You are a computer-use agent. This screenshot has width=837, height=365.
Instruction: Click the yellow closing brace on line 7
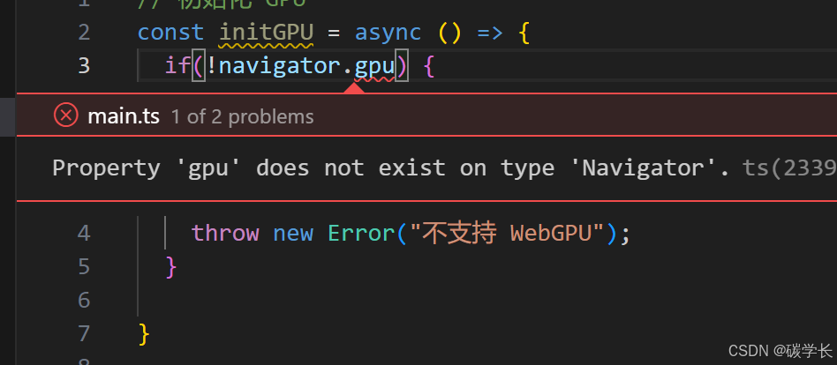coord(144,333)
